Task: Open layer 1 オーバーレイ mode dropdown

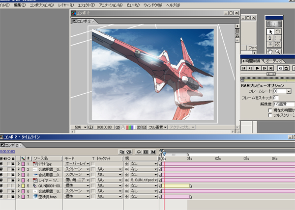Action: [x=77, y=164]
